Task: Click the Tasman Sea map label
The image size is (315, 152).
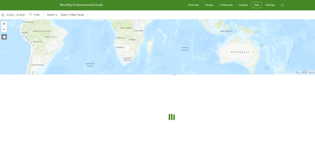Action: tap(267, 68)
